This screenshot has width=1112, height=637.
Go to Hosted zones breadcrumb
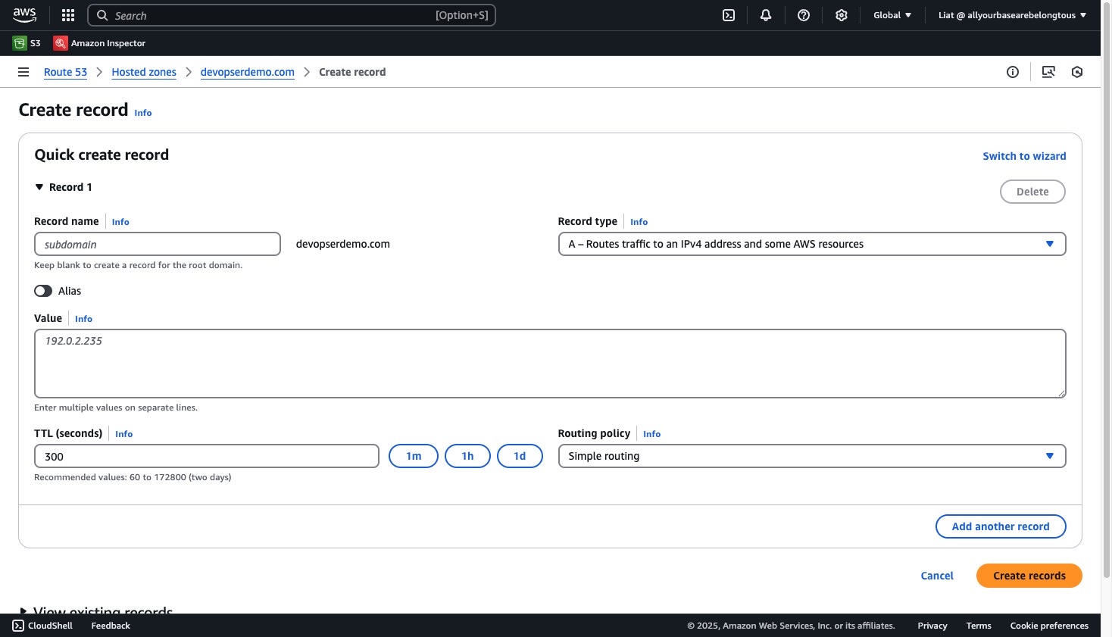point(144,72)
